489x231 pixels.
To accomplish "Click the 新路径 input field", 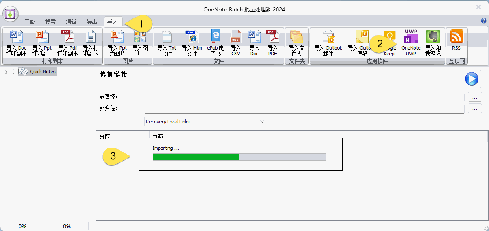I will click(x=304, y=108).
